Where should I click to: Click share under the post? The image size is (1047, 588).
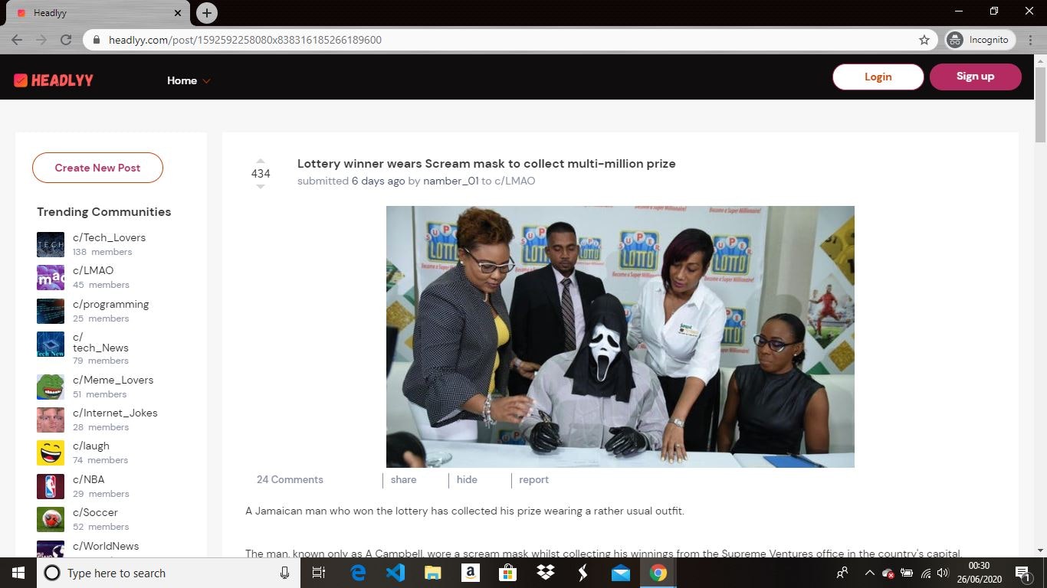[404, 479]
